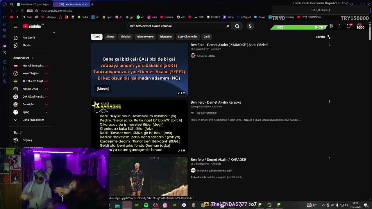Open options menu for BİZ BİZE KARAOKE video
The width and height of the screenshot is (372, 209).
(x=329, y=102)
